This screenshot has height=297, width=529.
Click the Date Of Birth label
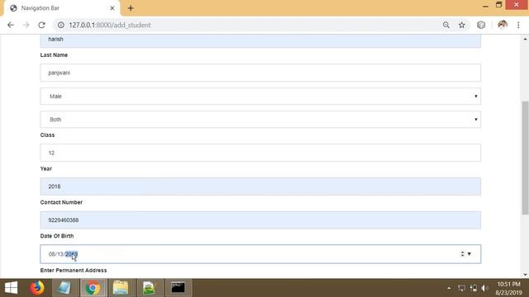point(57,236)
